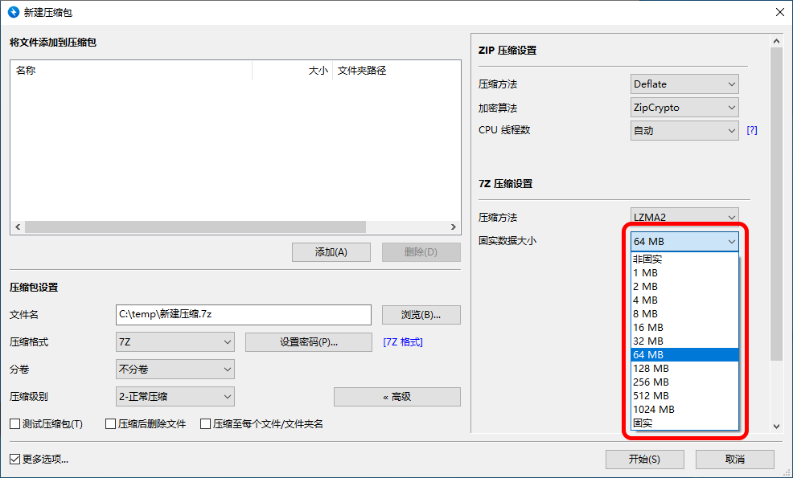Viewport: 793px width, 478px height.
Task: Open 加密算法 ZipCrypto dropdown
Action: (x=684, y=107)
